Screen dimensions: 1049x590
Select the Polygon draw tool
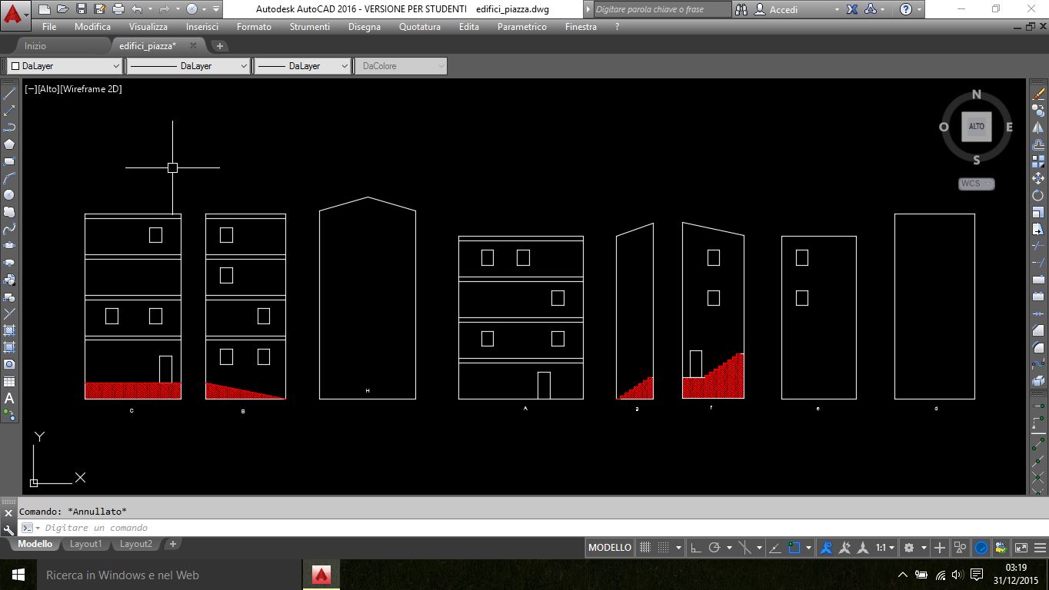coord(9,144)
